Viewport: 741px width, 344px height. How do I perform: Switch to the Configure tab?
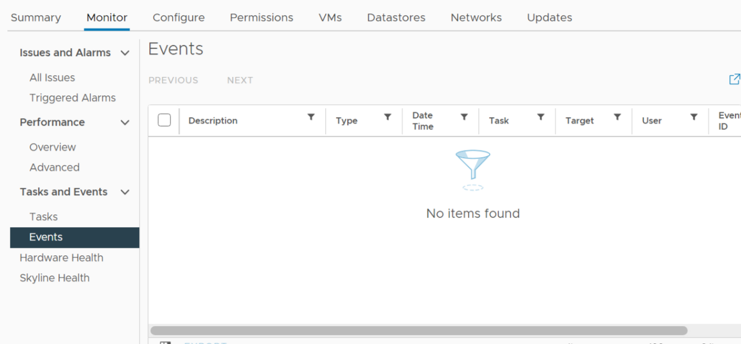point(178,17)
